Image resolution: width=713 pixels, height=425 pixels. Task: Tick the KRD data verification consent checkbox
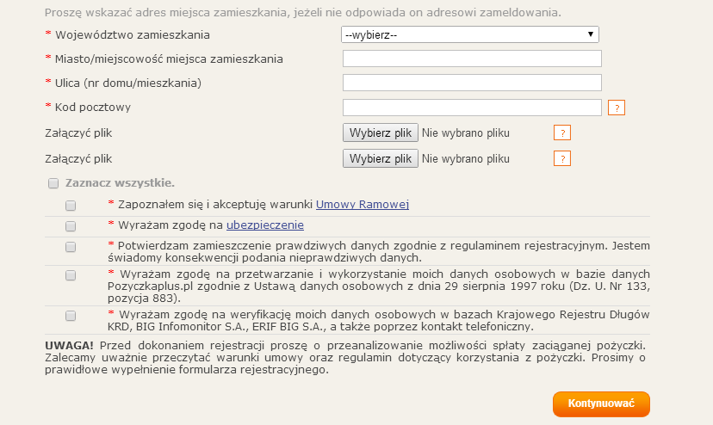click(71, 316)
